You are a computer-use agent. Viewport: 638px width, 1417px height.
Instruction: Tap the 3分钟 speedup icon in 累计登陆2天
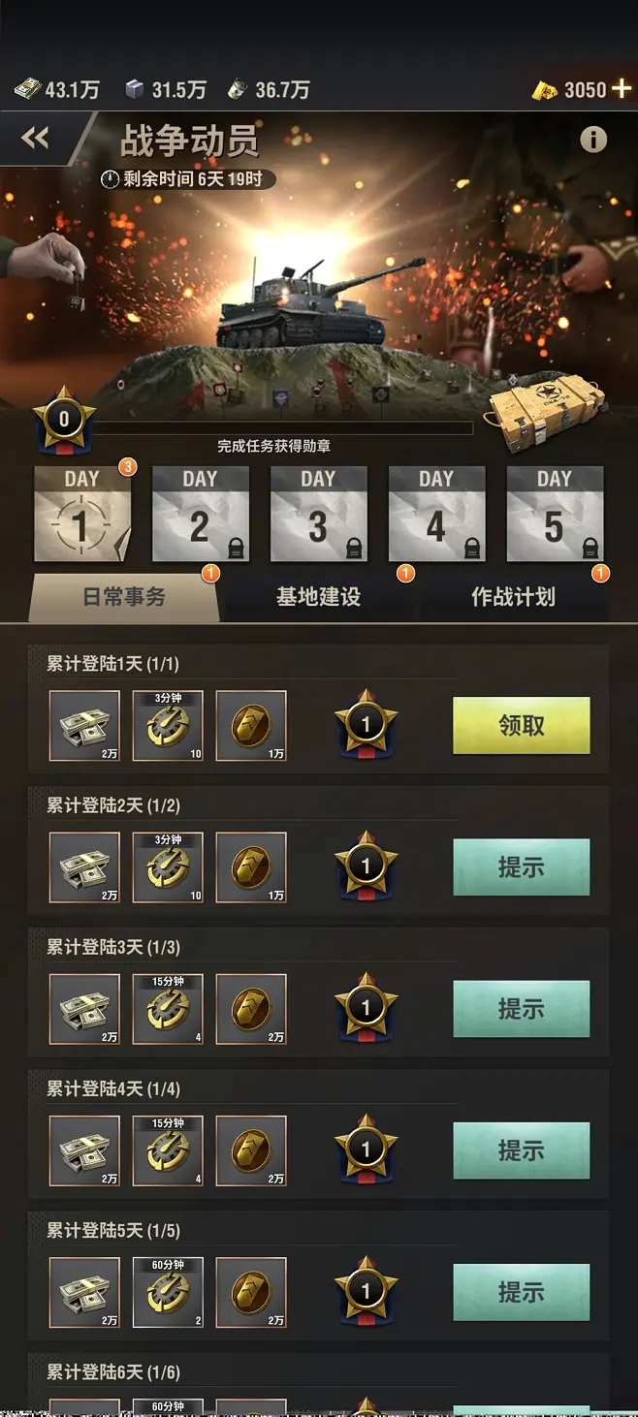(168, 866)
